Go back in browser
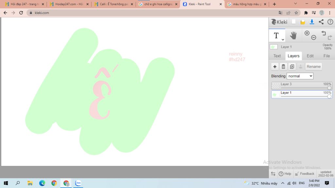 coord(5,13)
